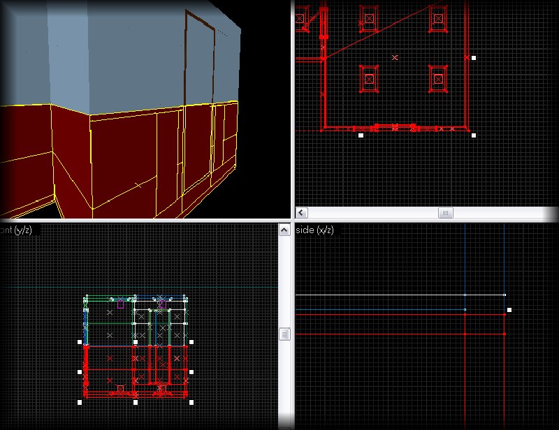Image resolution: width=559 pixels, height=430 pixels.
Task: Click bottom-middle selection handle in front view
Action: tap(136, 403)
